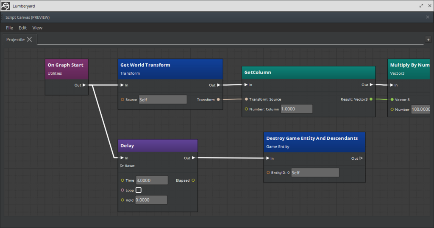Screen dimensions: 434x228
Task: Click the Reset execution pin on Delay node
Action: coord(122,166)
